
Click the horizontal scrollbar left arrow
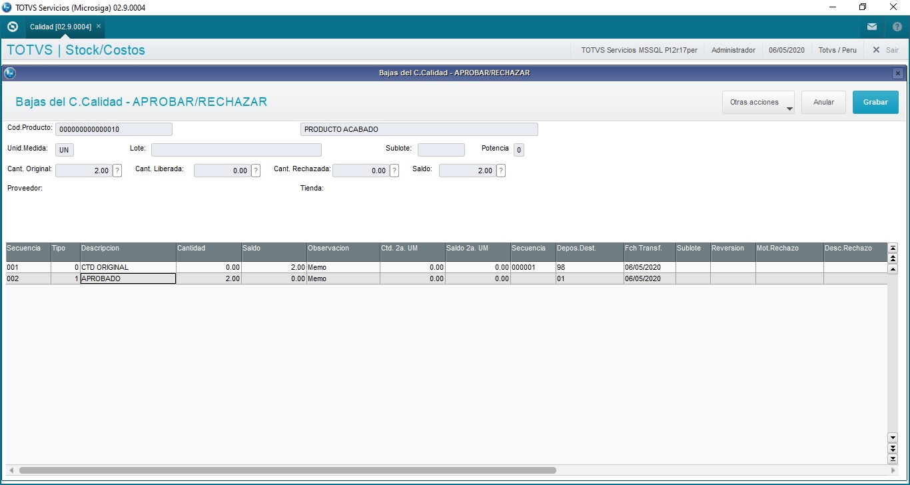[x=10, y=470]
